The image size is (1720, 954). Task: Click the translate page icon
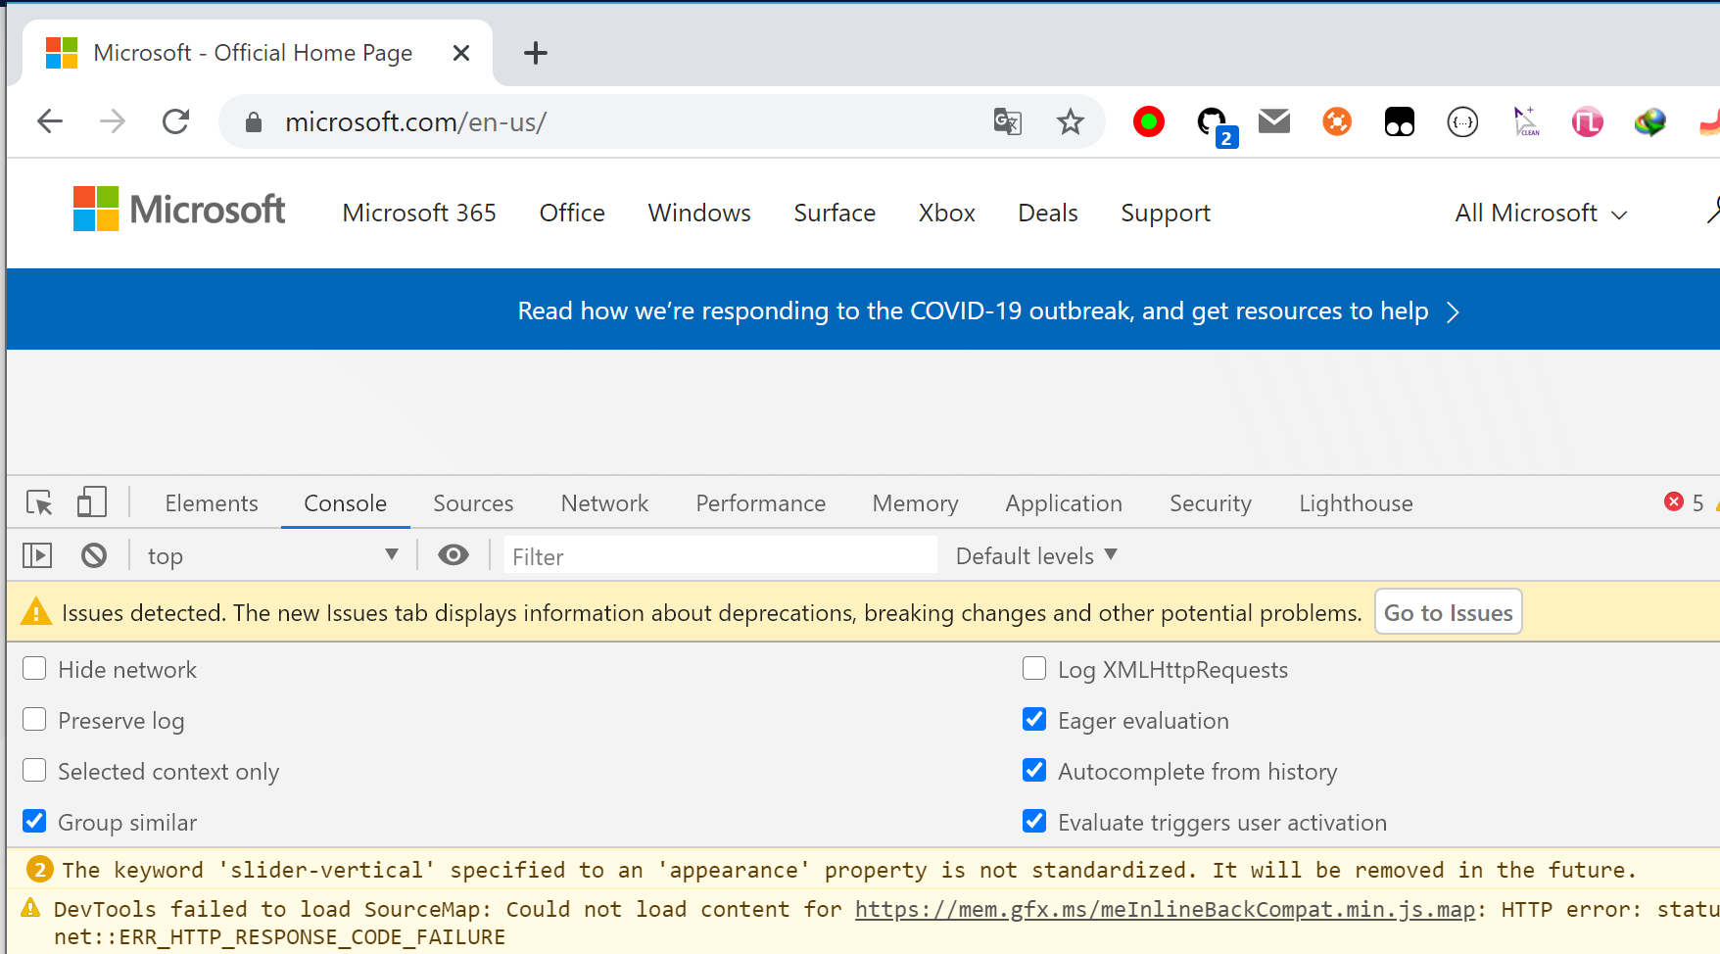tap(1007, 122)
